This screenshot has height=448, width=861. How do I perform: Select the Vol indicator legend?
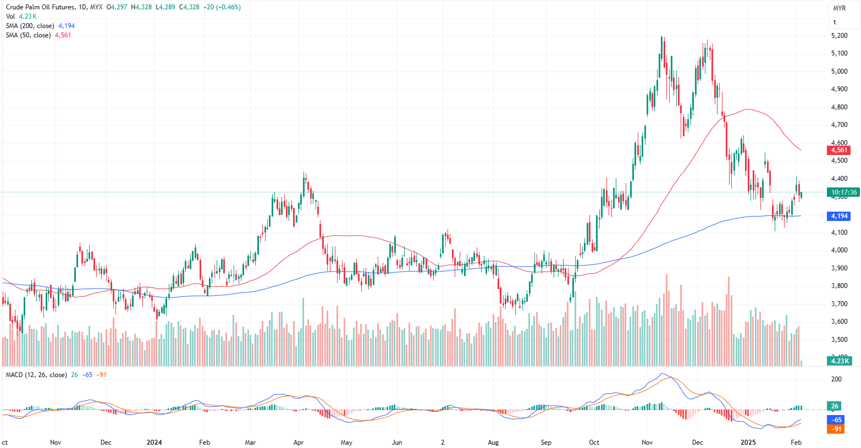coord(10,16)
